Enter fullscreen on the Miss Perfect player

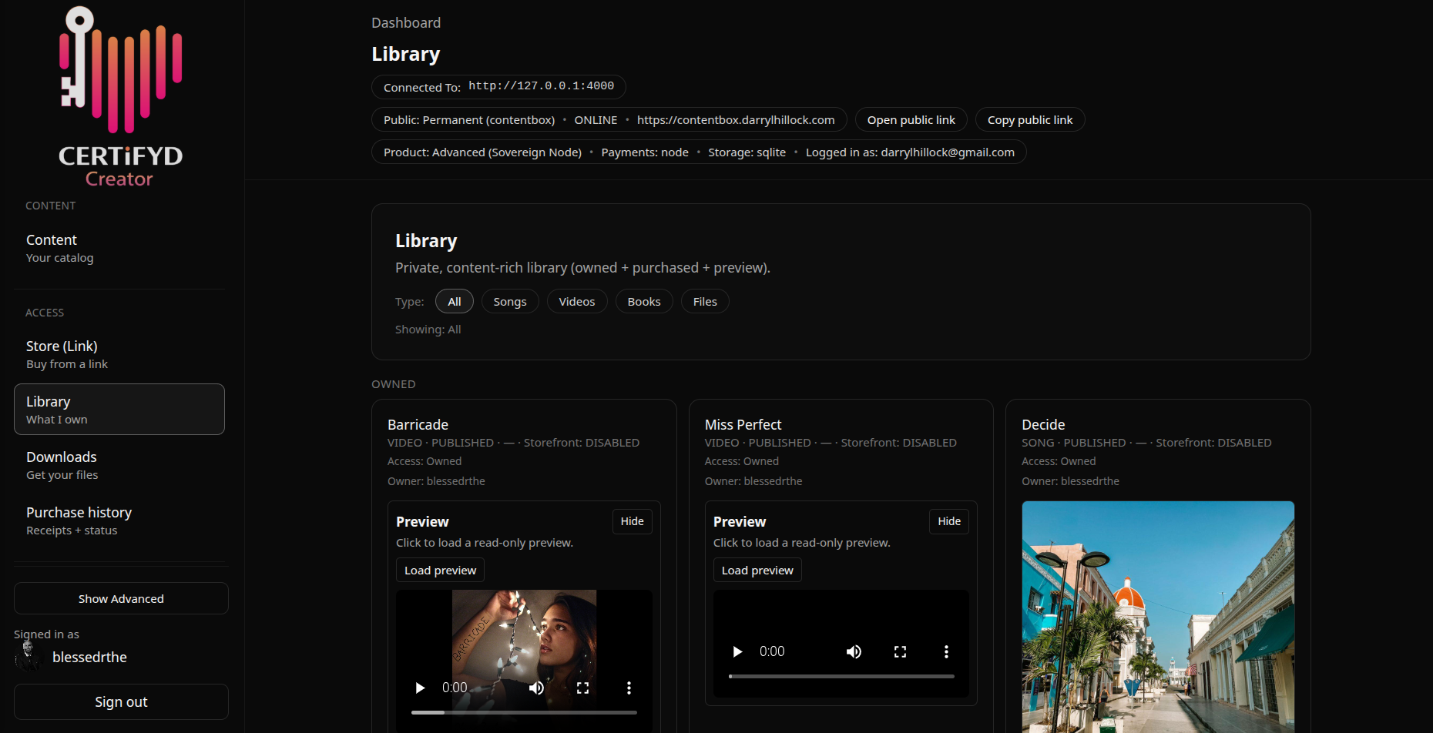click(900, 651)
